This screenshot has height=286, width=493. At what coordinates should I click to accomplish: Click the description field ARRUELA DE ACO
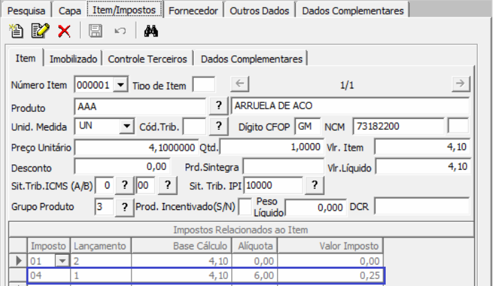click(350, 106)
